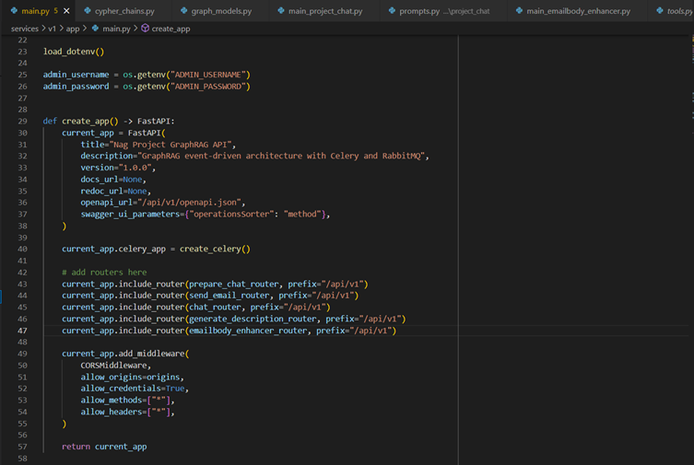Click Python file icon on graph_models.py tab
Screen dimensions: 694x465
[182, 11]
